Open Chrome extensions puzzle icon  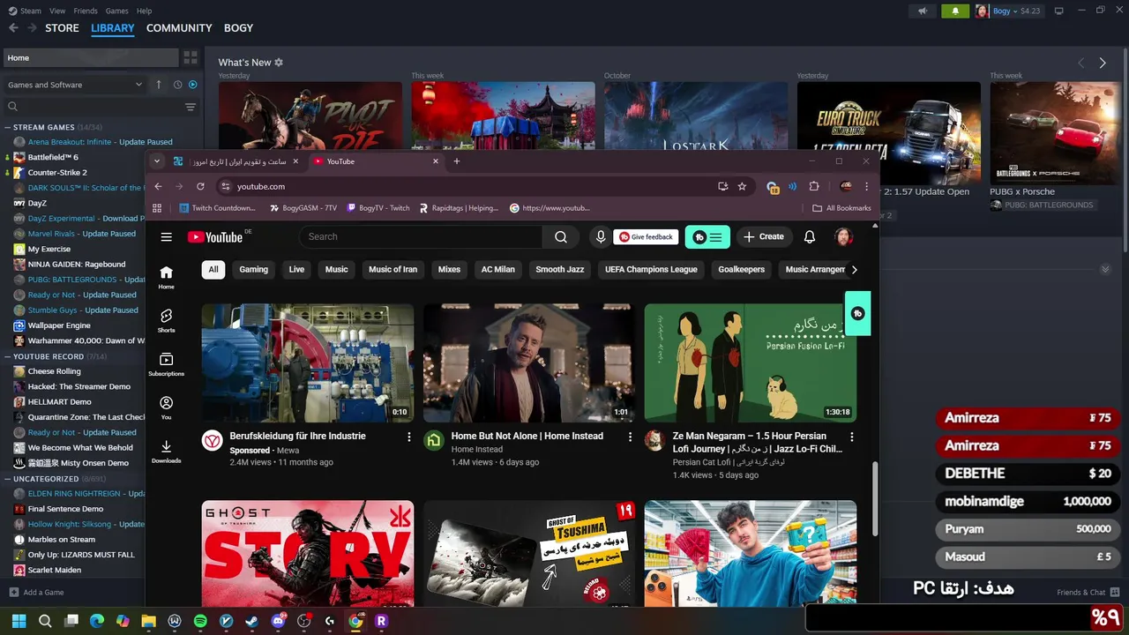814,186
